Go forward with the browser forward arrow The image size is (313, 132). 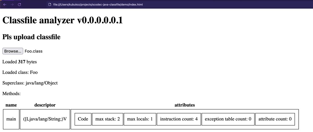[12, 5]
